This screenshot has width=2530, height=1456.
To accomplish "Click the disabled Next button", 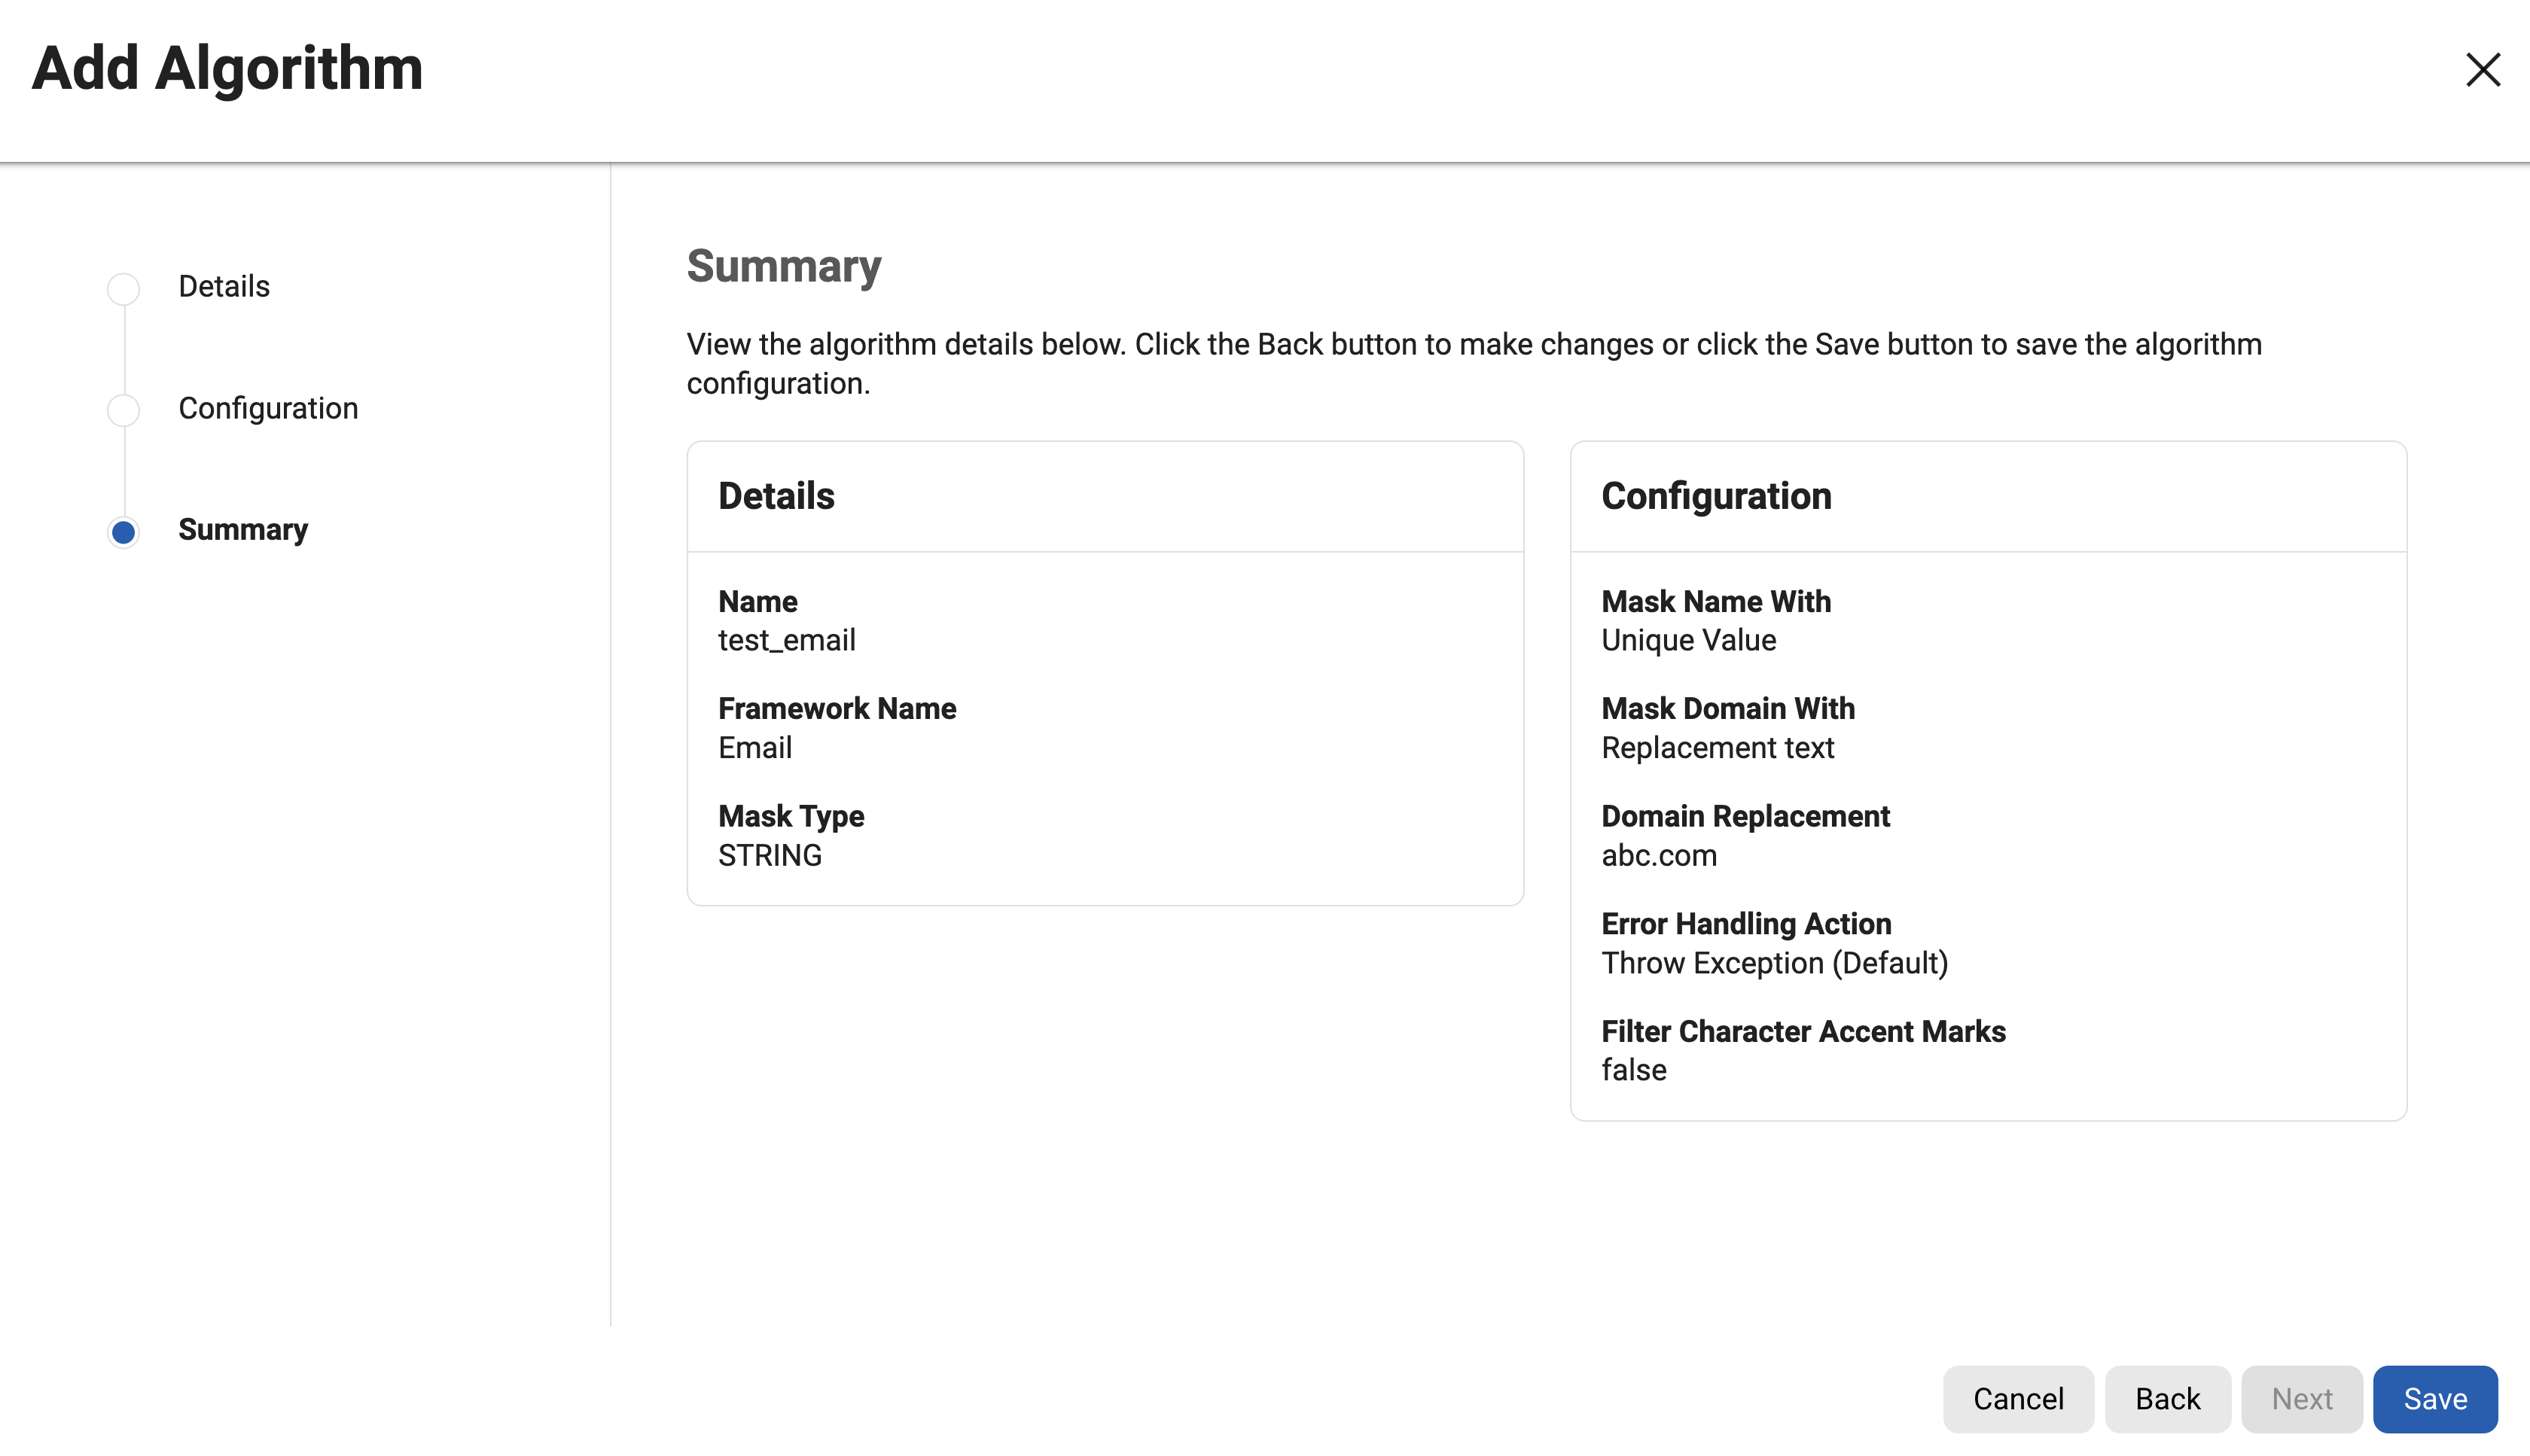I will pyautogui.click(x=2301, y=1398).
